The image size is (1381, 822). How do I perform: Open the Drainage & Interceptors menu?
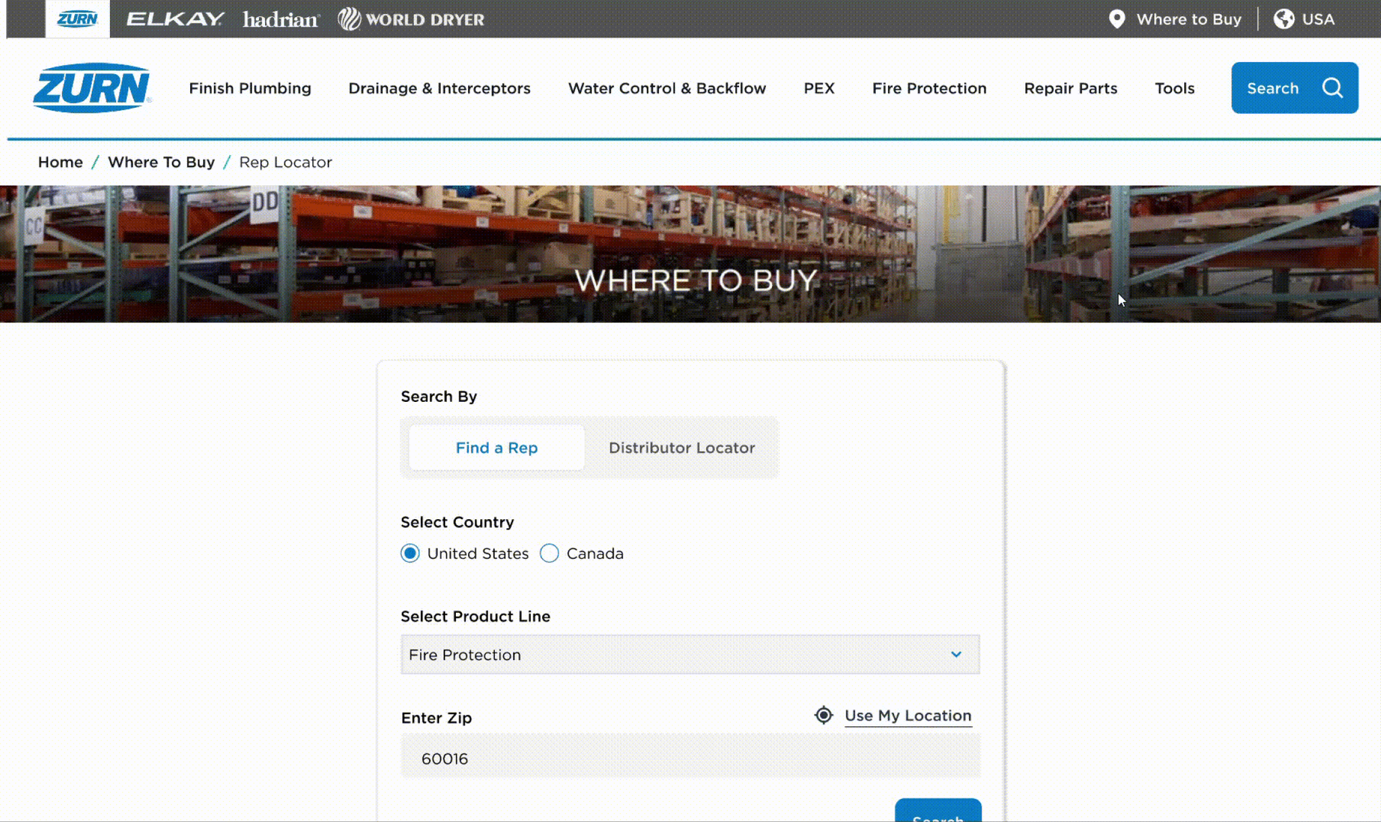pos(439,88)
